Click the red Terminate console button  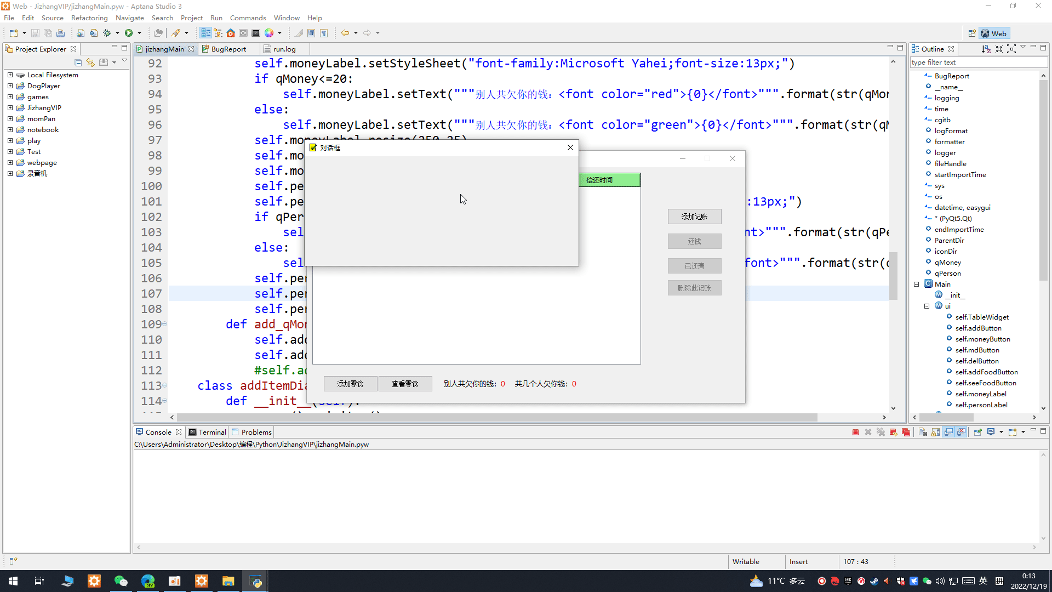(x=855, y=432)
